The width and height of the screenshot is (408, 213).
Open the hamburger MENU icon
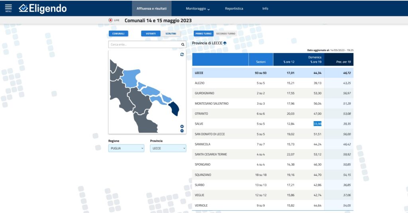point(8,8)
